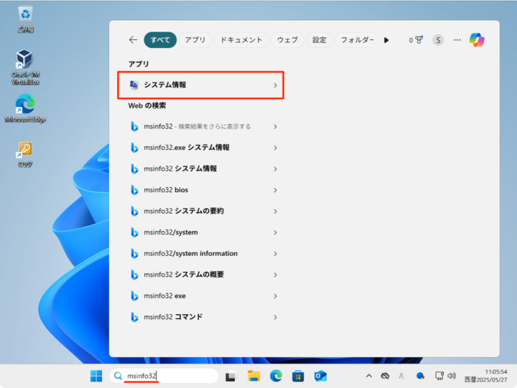Open the three-dot options menu
Screen dimensions: 517x388
pos(457,40)
